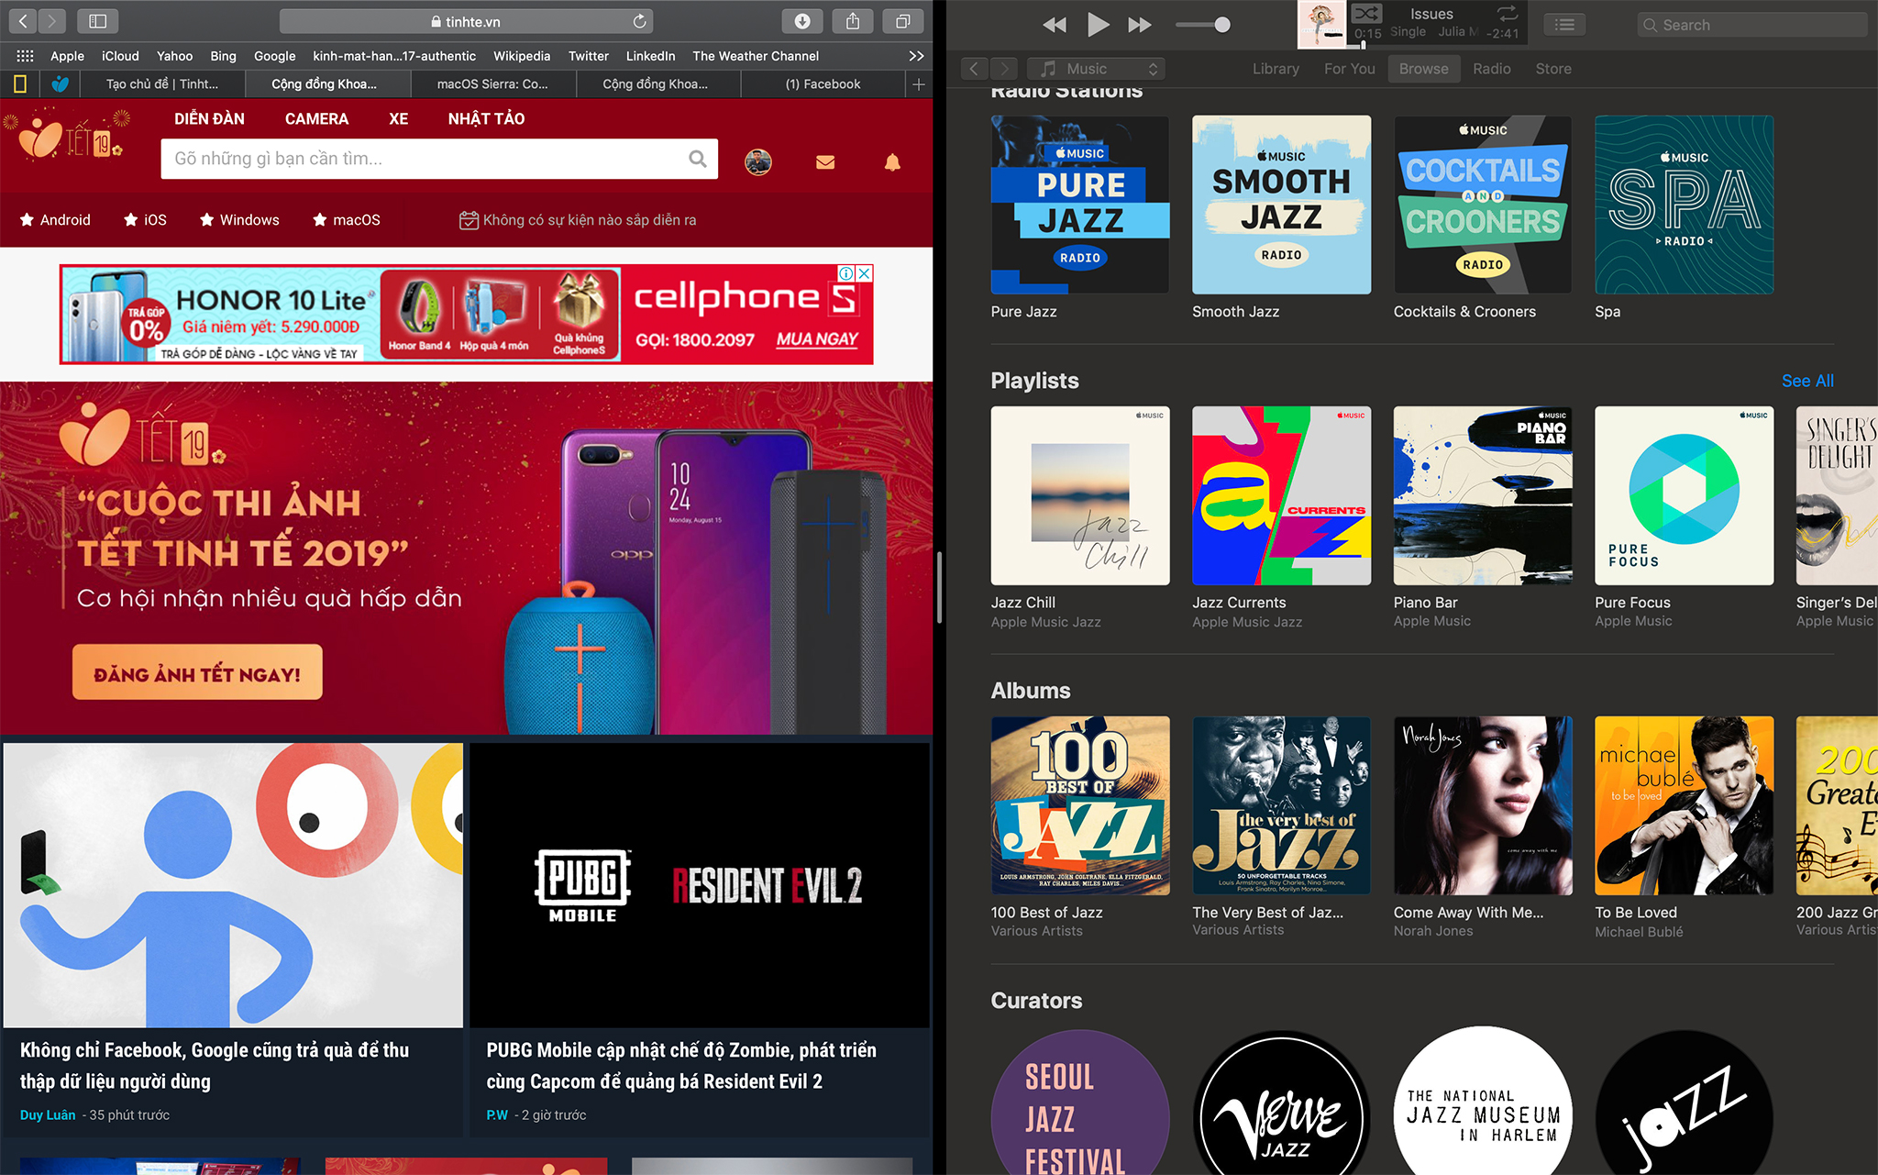1878x1175 pixels.
Task: Expand hidden favorites with double chevron
Action: point(916,56)
